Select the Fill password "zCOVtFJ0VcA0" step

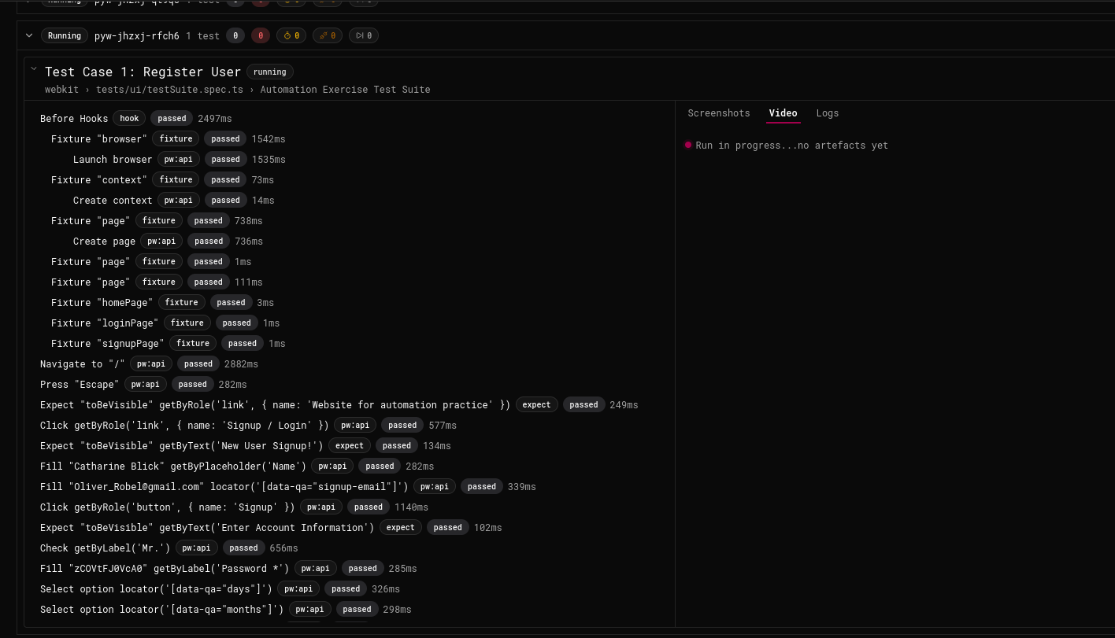[228, 569]
